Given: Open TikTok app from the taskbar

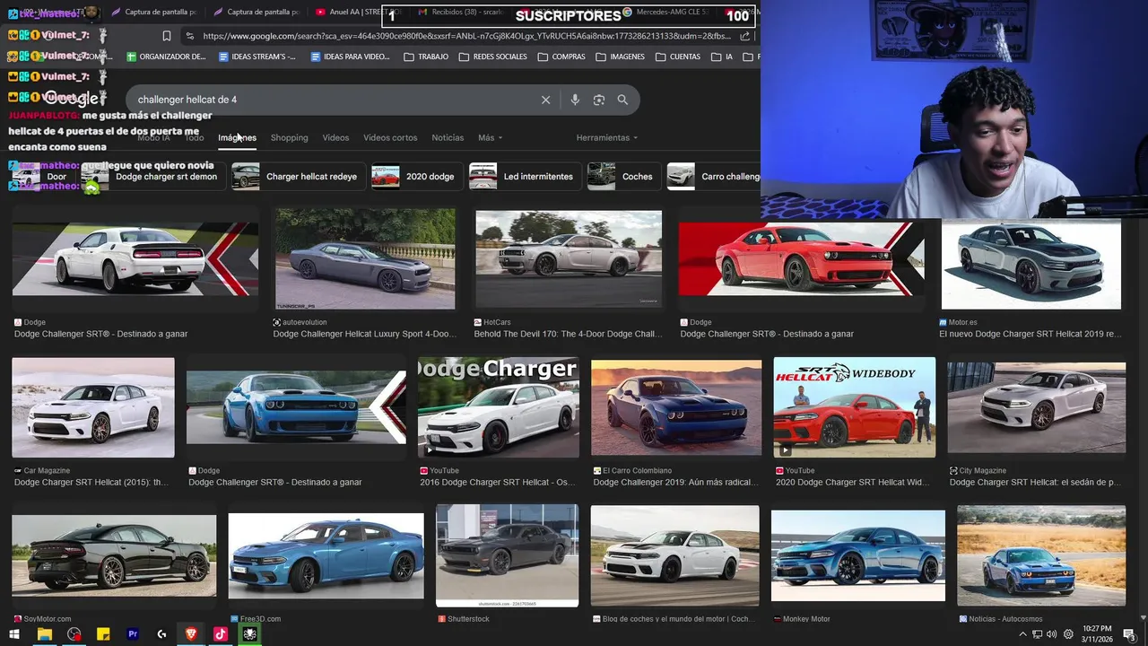Looking at the screenshot, I should click(x=221, y=633).
